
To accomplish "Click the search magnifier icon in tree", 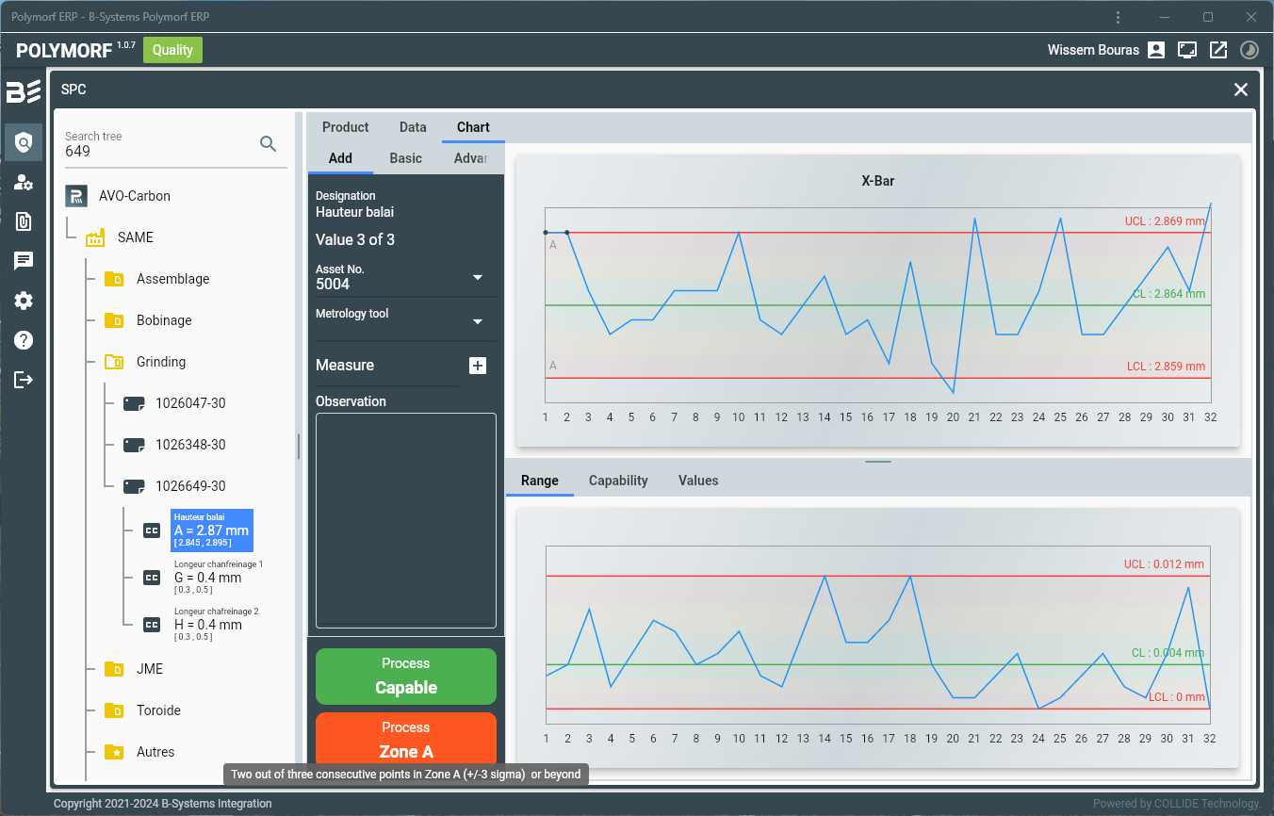I will pyautogui.click(x=268, y=143).
